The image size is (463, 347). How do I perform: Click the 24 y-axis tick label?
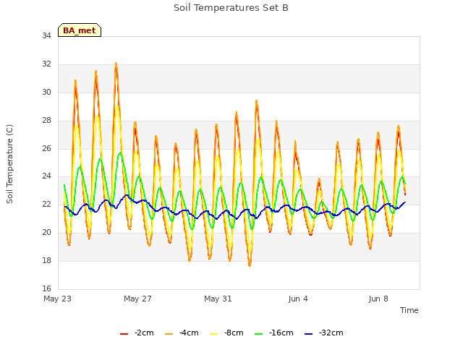[46, 176]
